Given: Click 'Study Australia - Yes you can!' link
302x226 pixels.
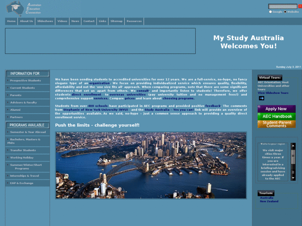Looking at the screenshot, I should click(169, 109).
